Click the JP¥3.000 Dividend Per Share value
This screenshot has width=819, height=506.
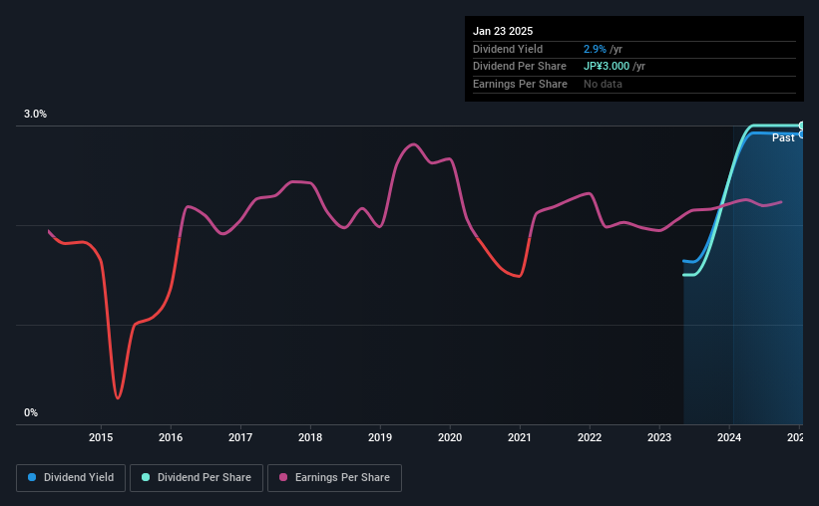tap(607, 66)
